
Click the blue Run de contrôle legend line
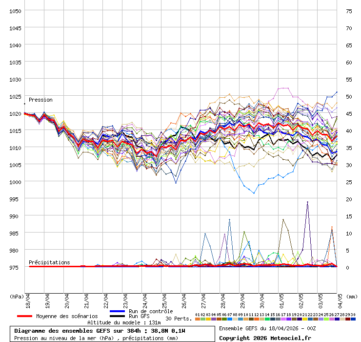click(118, 311)
